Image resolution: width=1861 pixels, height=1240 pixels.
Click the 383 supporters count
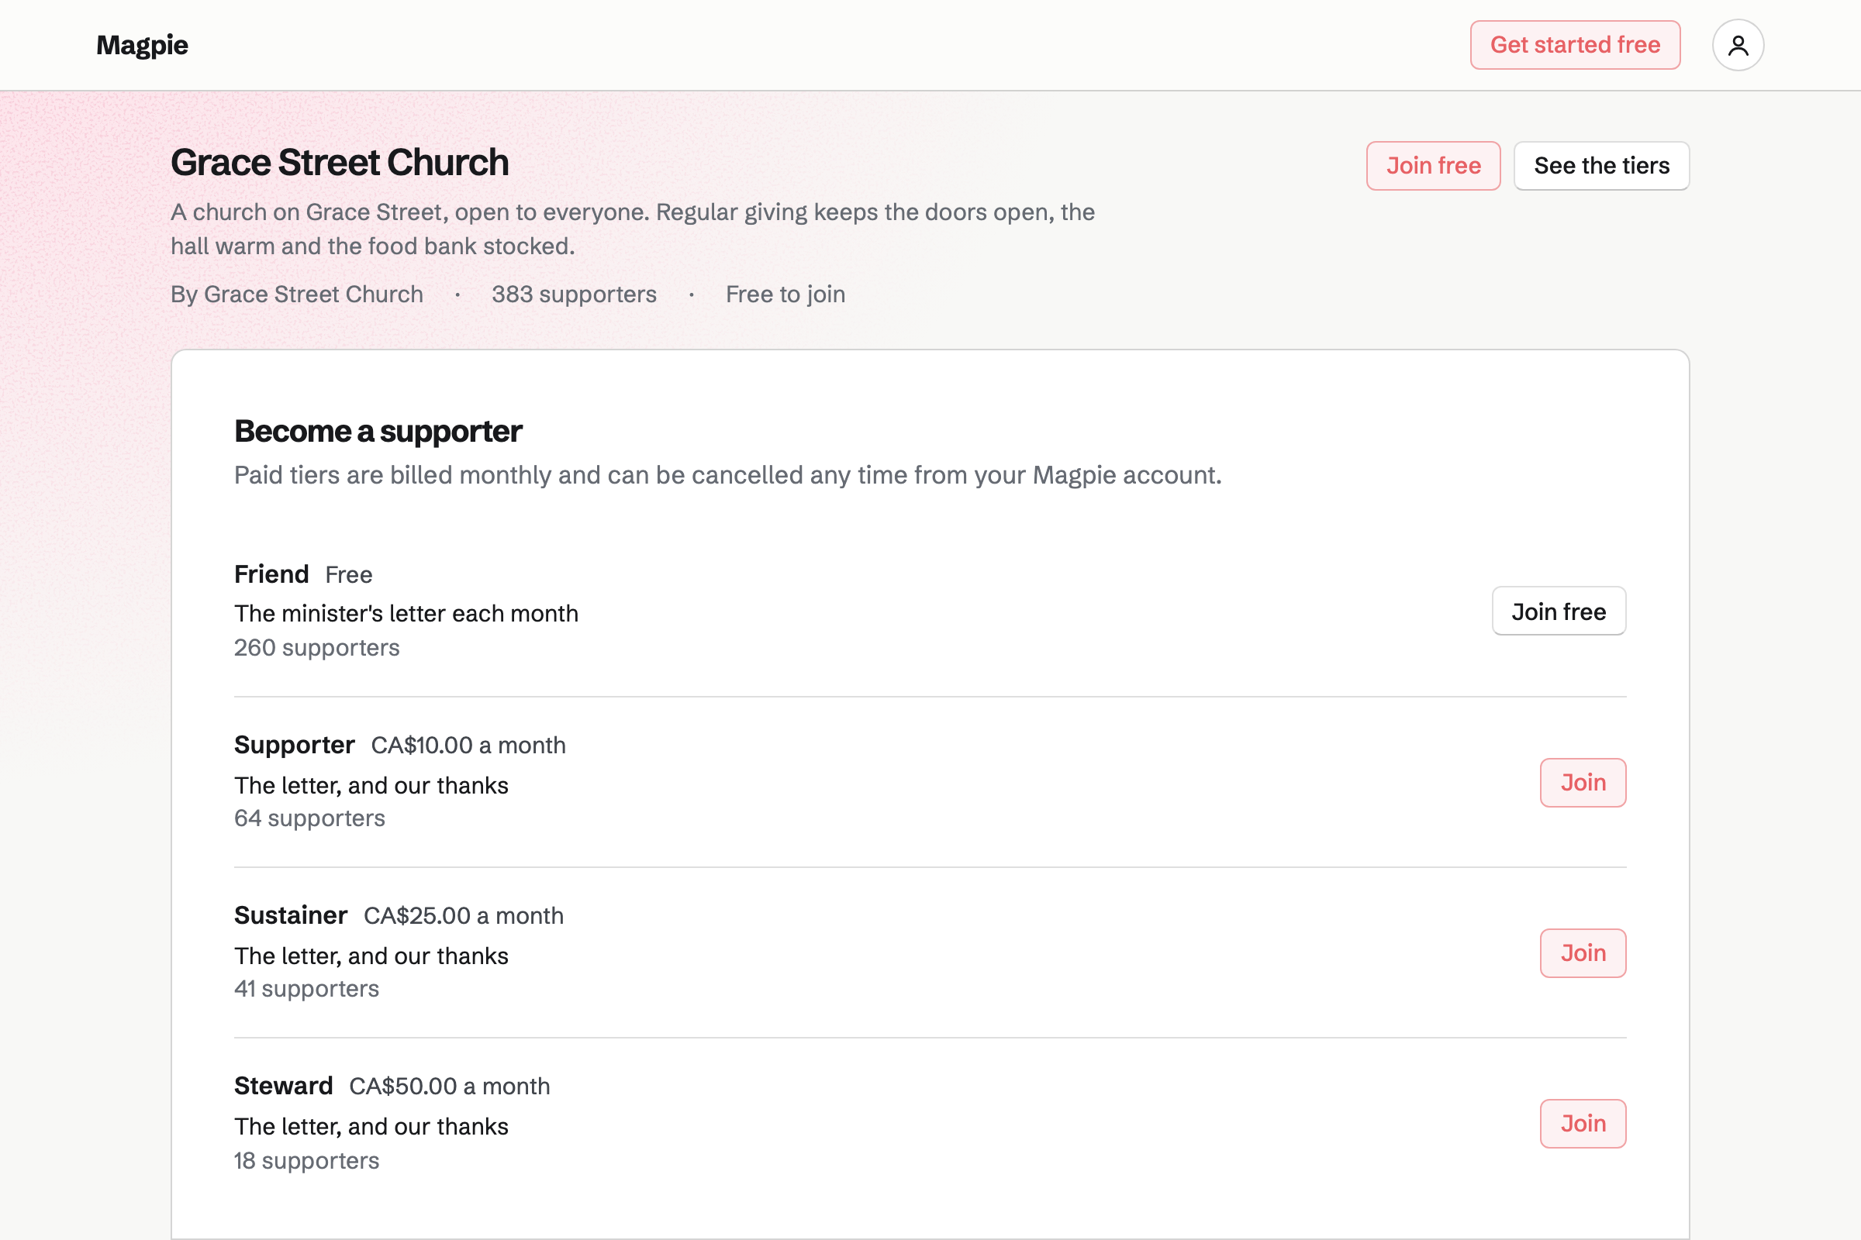coord(574,294)
